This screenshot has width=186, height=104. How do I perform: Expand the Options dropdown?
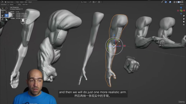182,5
